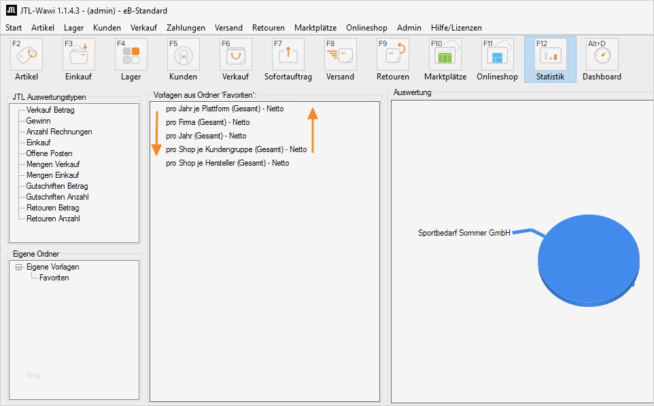
Task: Select 'pro Shop je Kundengruppe (Gesamt) - Netto'
Action: (236, 149)
